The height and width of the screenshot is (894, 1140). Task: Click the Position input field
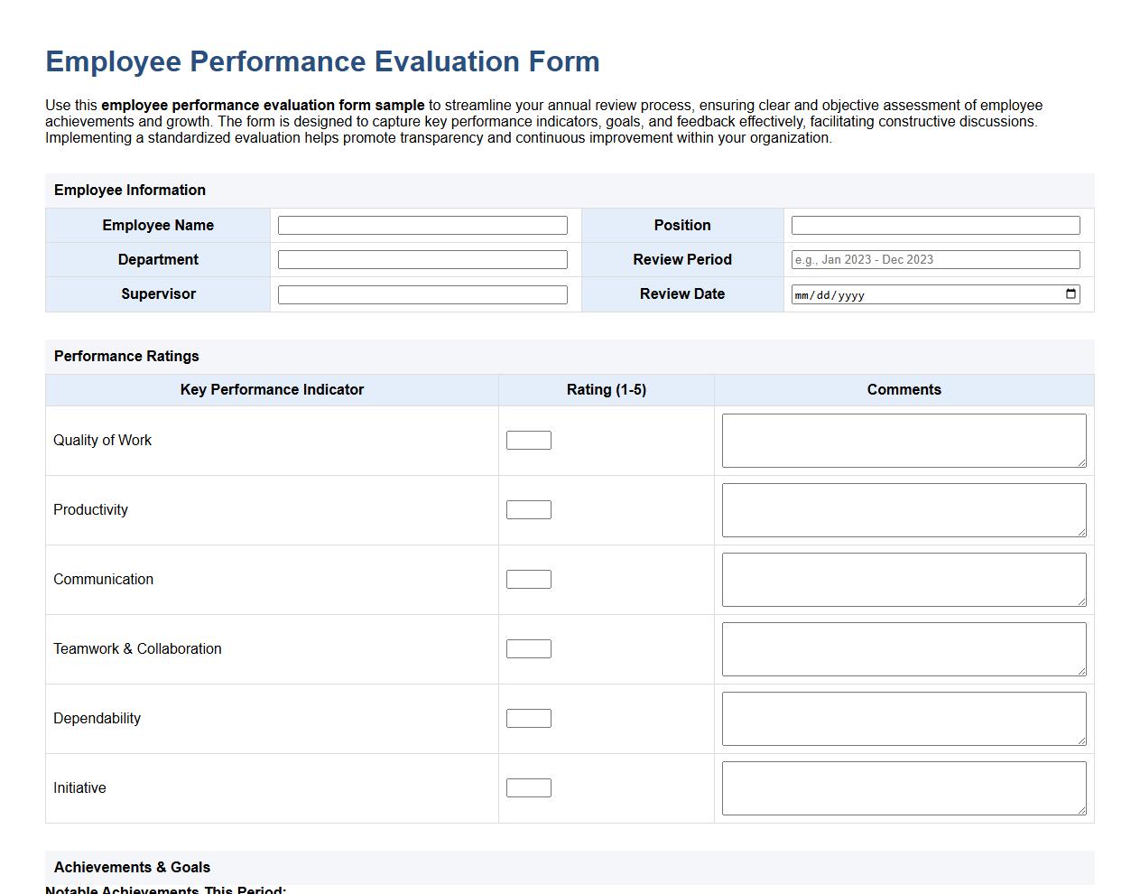point(934,225)
